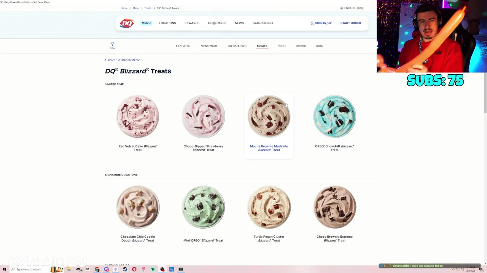
Task: Open the MENU navigation item
Action: tap(146, 23)
